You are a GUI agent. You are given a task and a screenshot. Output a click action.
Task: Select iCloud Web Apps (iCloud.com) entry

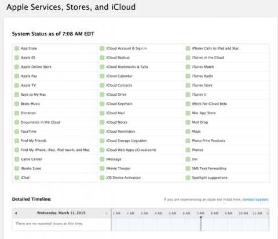pos(131,150)
